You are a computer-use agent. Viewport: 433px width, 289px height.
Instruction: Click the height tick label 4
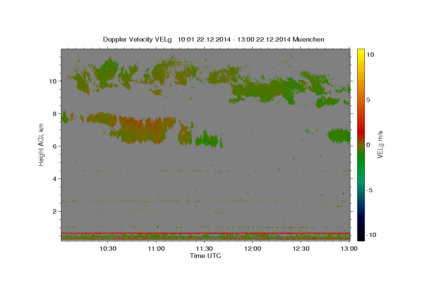[55, 178]
